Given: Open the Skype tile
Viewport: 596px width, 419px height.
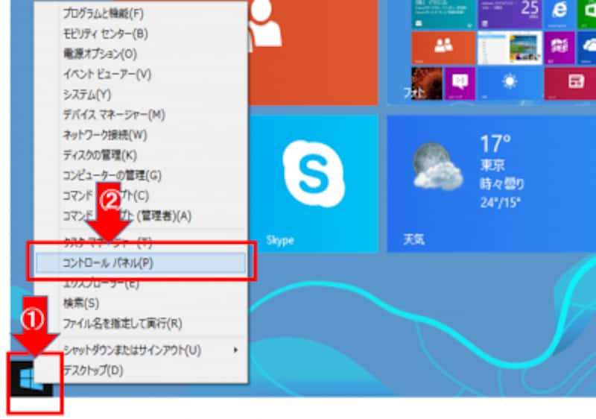Looking at the screenshot, I should [313, 183].
